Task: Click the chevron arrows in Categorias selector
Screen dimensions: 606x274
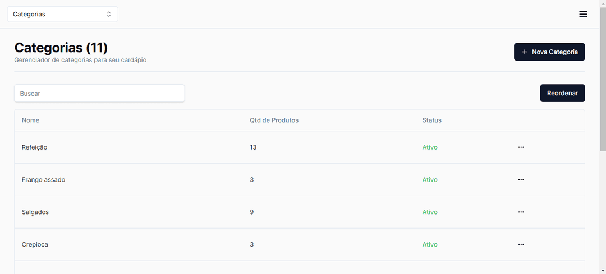Action: click(x=109, y=14)
